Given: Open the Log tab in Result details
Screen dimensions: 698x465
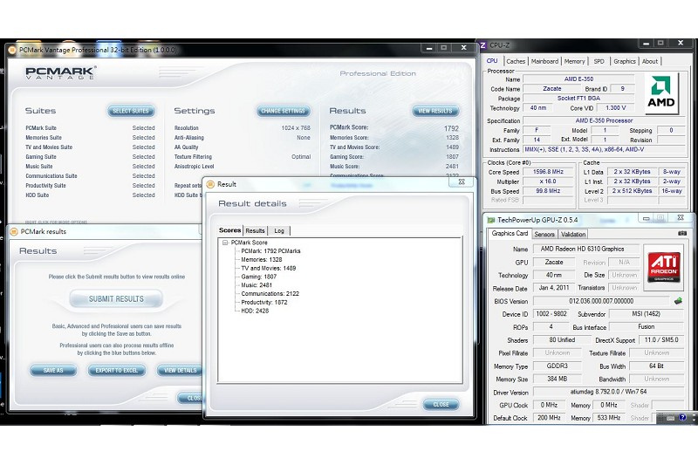Looking at the screenshot, I should [x=279, y=231].
